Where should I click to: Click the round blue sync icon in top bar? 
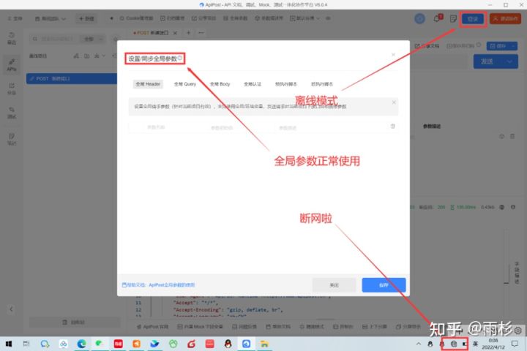(419, 18)
